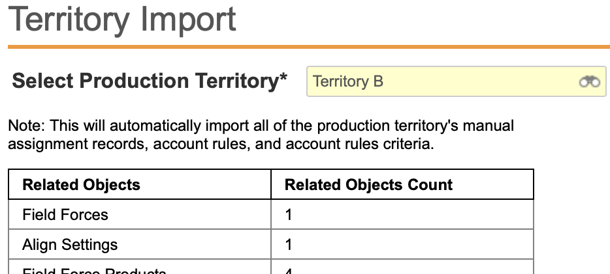610x274 pixels.
Task: Select the Align Settings row cell
Action: tap(140, 245)
